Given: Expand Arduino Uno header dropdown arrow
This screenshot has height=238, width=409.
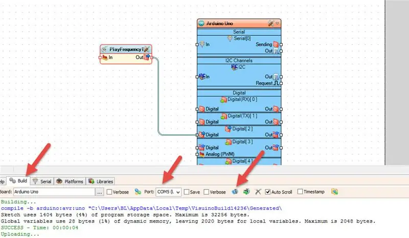Looking at the screenshot, I should [277, 23].
